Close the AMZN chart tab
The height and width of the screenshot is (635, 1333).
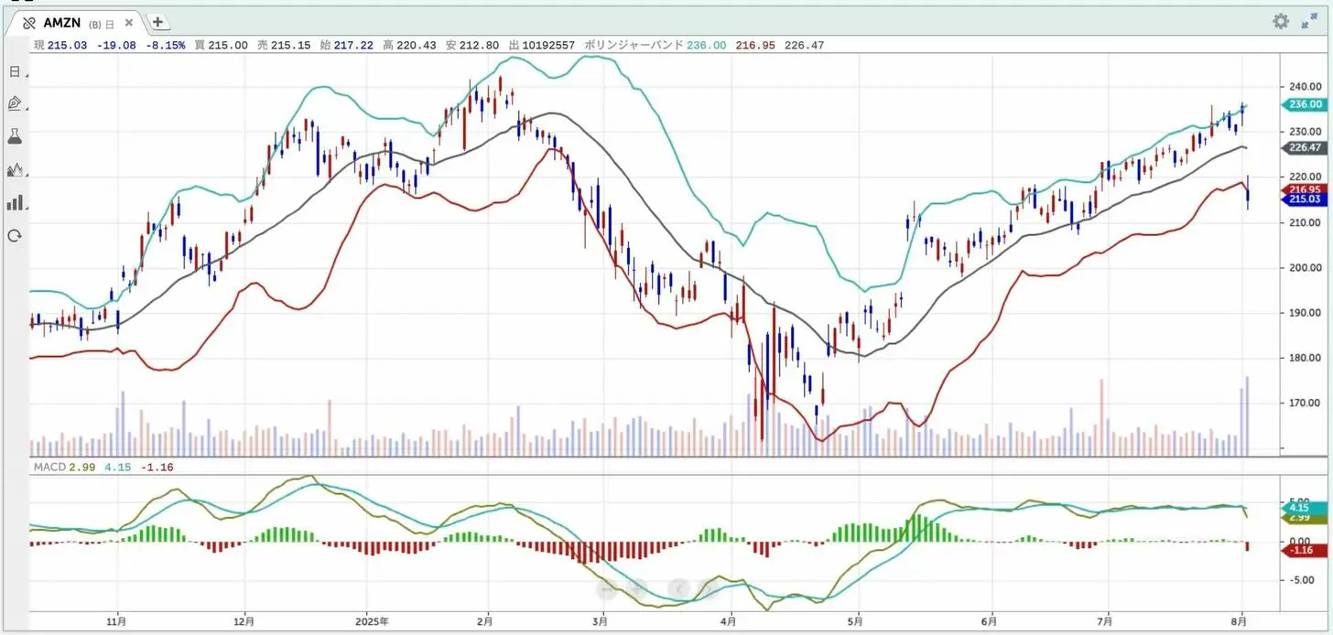pyautogui.click(x=128, y=23)
